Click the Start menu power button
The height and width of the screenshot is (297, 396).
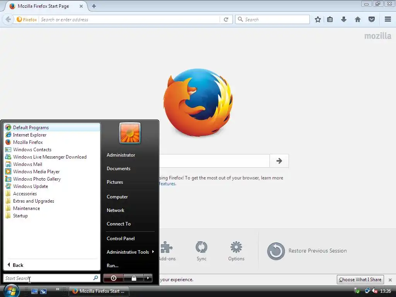pos(113,278)
